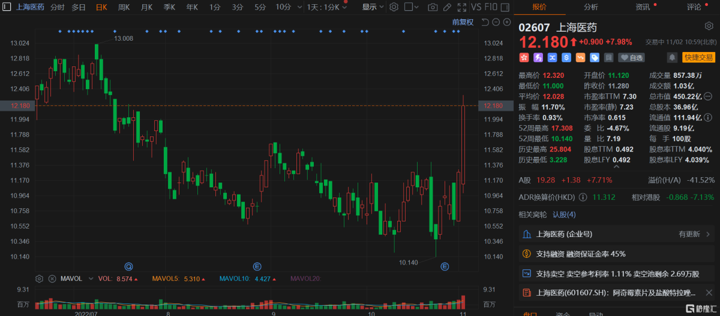Viewport: 720px width, 316px height.
Task: Open the 评论 comments tab
Action: (694, 7)
